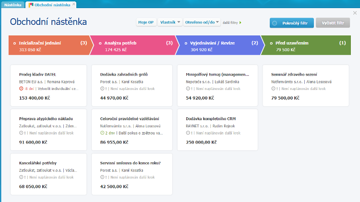
Task: Click the clock icon on Seminář zdravého sezení
Action: pyautogui.click(x=273, y=89)
